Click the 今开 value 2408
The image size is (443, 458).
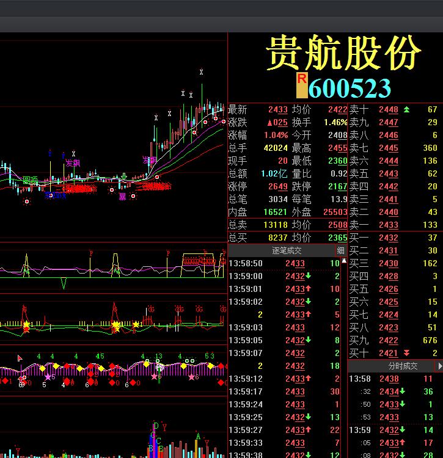(x=337, y=135)
